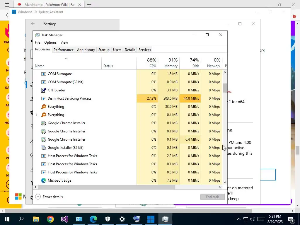Click the touch keyboard tray icon
Image resolution: width=300 pixels, height=225 pixels.
[x=261, y=219]
